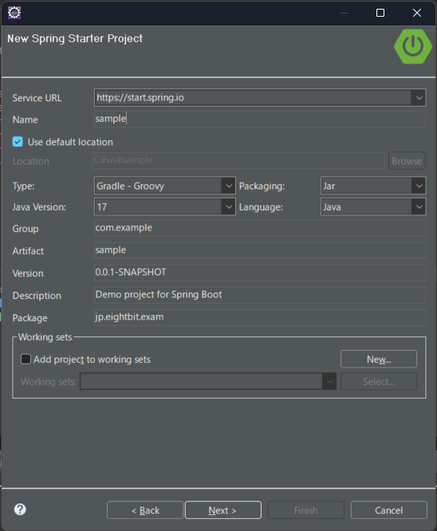Click the Spring Tool Suite window icon
This screenshot has height=531, width=437.
point(14,13)
